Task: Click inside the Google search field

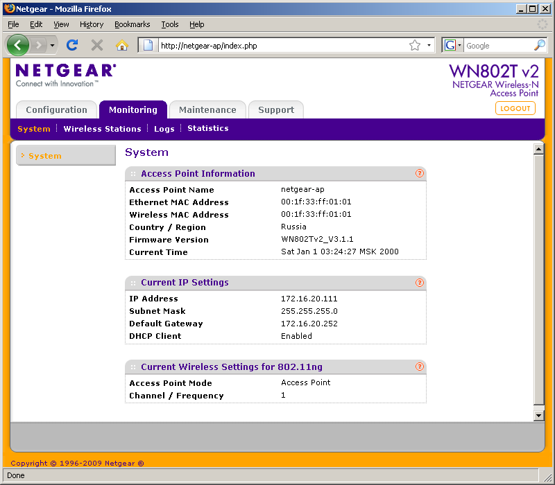Action: pyautogui.click(x=498, y=46)
